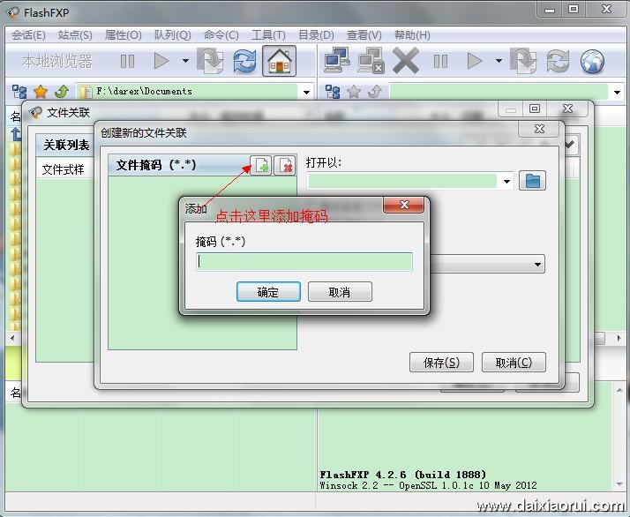Click the local pane transfer queue icon
This screenshot has width=630, height=517.
pyautogui.click(x=210, y=61)
